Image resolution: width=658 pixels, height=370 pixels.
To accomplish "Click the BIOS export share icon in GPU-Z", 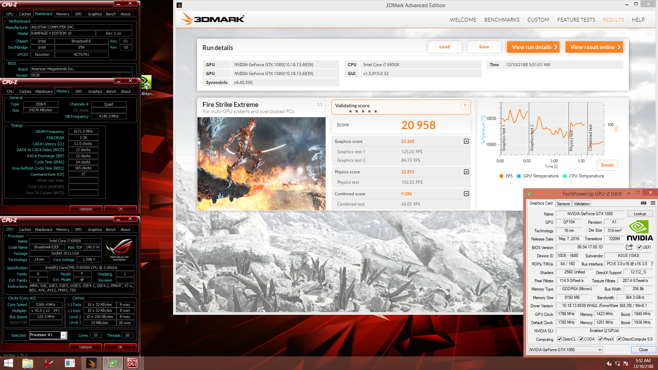I will tap(629, 247).
